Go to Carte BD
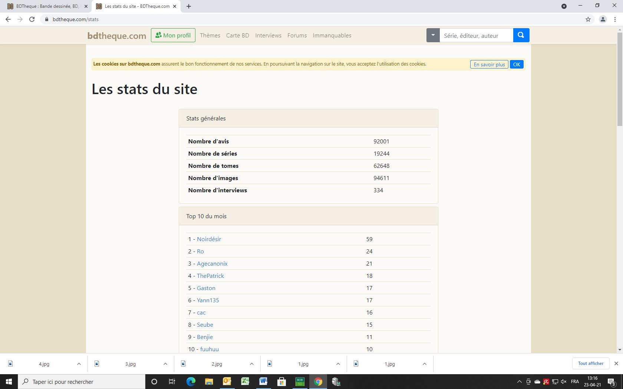The height and width of the screenshot is (389, 623). [238, 35]
